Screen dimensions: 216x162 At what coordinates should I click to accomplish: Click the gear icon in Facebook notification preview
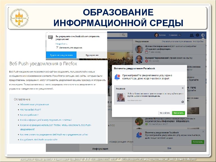183,102
